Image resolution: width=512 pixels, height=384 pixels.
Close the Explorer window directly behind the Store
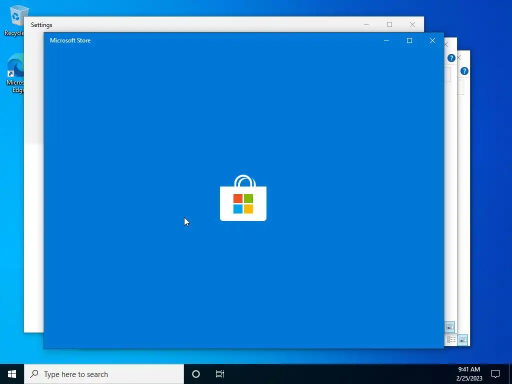[446, 44]
